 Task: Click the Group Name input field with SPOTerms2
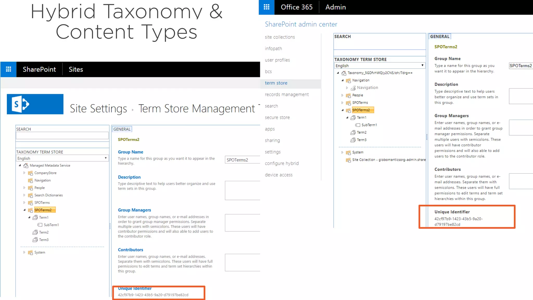(x=243, y=160)
